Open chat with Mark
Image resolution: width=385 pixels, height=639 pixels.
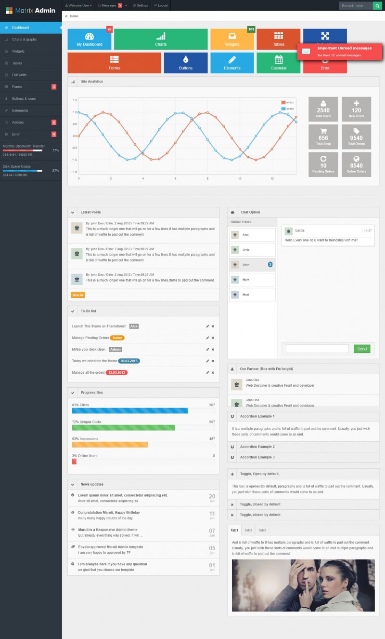pyautogui.click(x=252, y=279)
